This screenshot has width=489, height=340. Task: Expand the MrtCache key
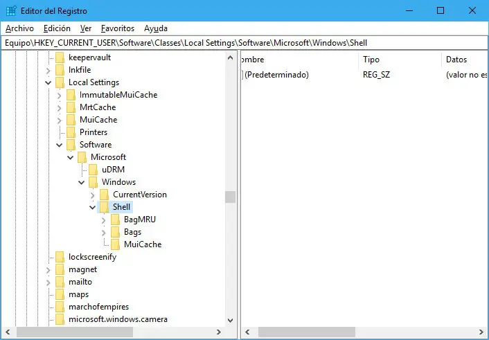[60, 108]
